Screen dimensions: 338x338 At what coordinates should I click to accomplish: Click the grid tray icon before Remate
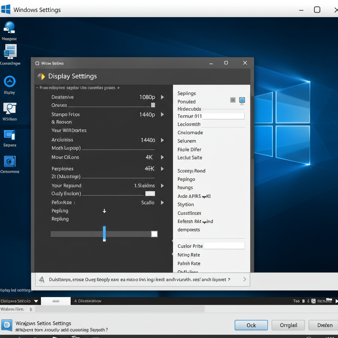314,301
